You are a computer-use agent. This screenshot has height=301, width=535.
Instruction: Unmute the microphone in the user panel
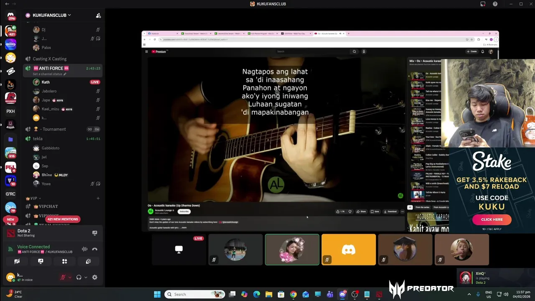pos(63,277)
